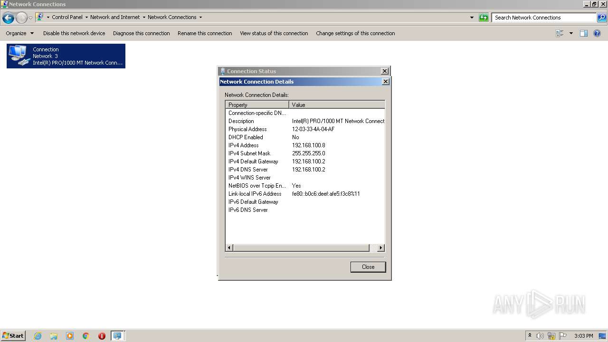608x342 pixels.
Task: Click the Value column header
Action: (x=337, y=104)
